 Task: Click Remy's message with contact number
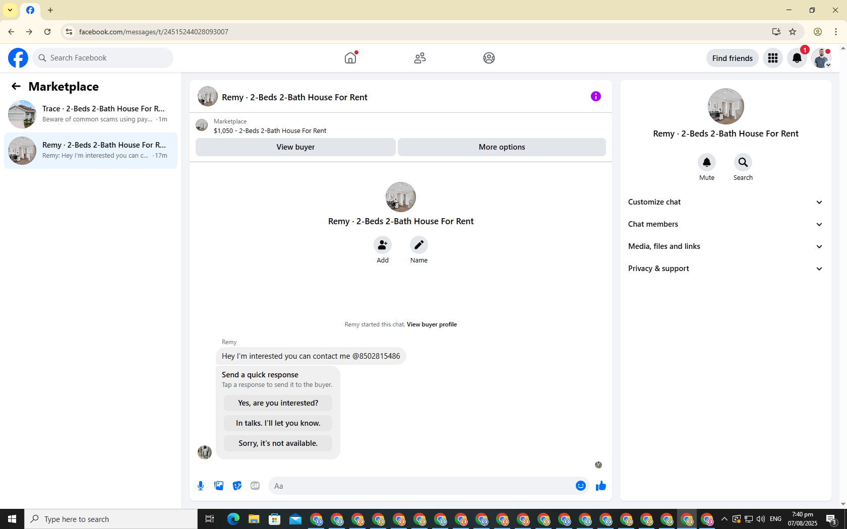pyautogui.click(x=311, y=356)
